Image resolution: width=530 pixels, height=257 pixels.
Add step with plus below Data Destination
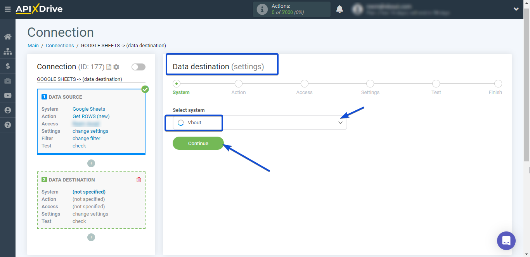(x=91, y=237)
